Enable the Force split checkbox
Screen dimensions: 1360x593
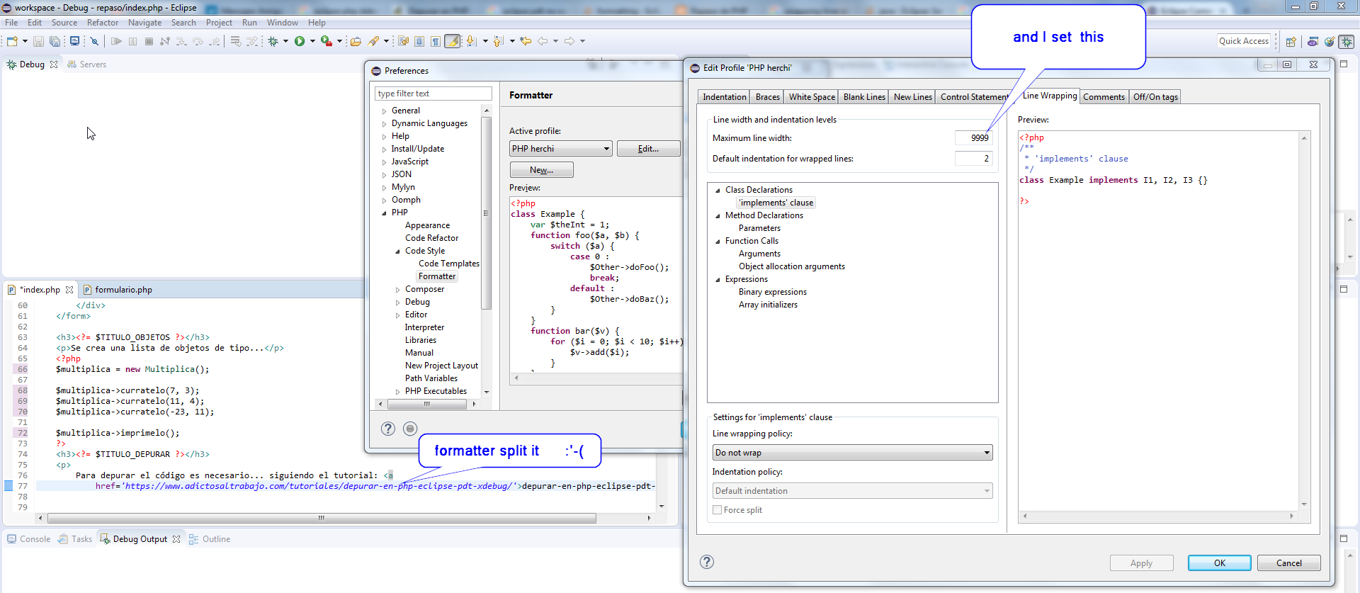pos(717,510)
